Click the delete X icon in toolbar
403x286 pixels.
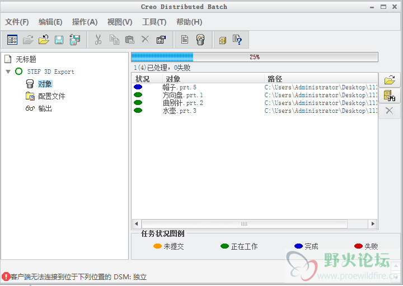point(145,39)
